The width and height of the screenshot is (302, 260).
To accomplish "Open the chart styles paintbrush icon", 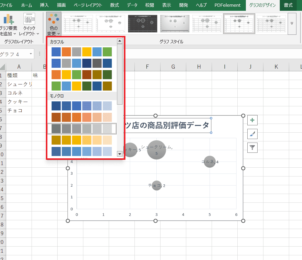I will (x=252, y=134).
